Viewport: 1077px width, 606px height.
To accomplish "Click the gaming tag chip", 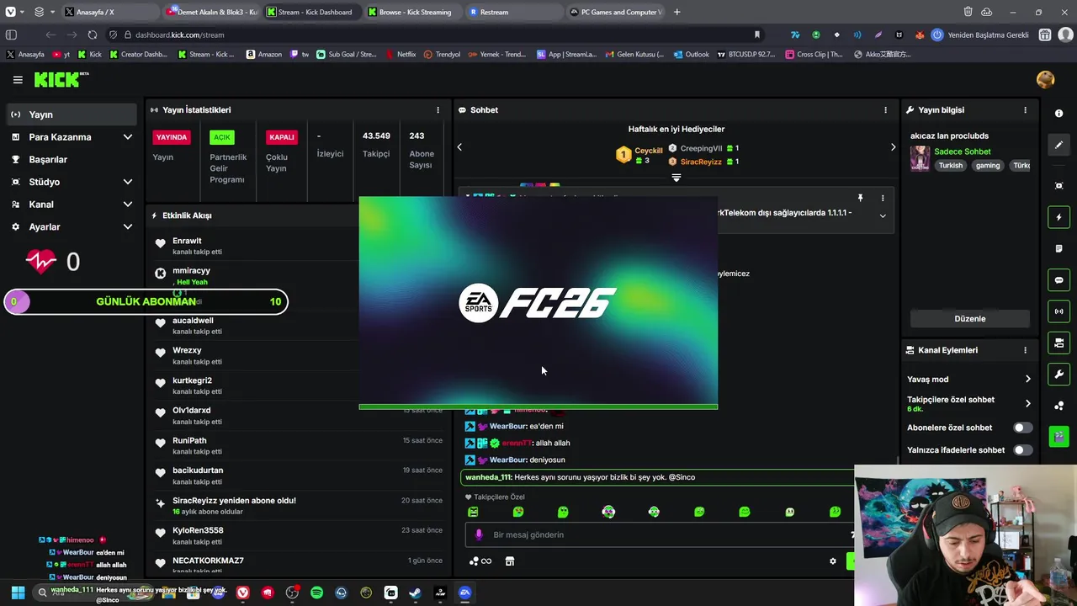I will 988,166.
